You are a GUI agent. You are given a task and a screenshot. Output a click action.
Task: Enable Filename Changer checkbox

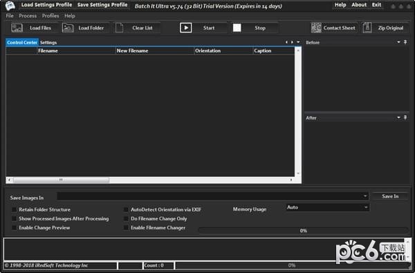point(126,227)
